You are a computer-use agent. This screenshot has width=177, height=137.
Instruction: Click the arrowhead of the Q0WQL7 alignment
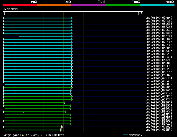pos(62,127)
